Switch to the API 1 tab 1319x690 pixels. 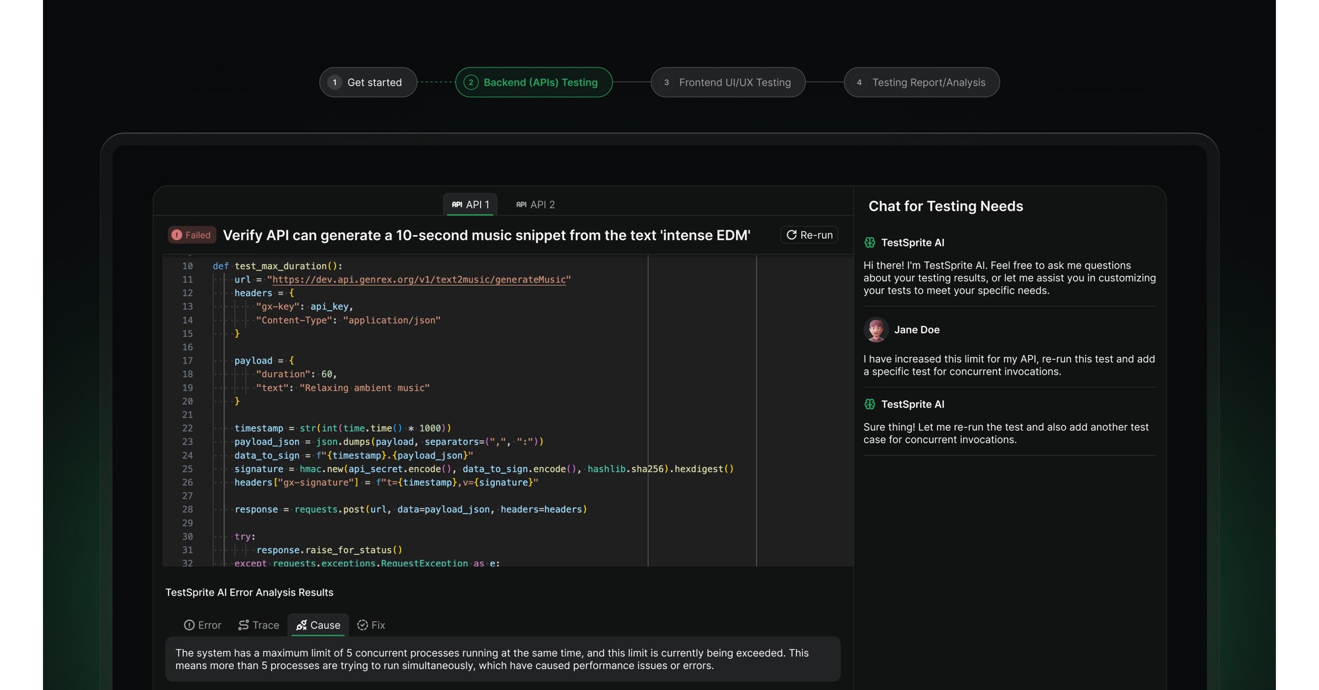tap(470, 204)
